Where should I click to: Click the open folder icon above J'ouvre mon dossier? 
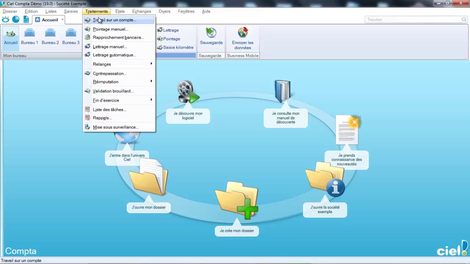[148, 177]
